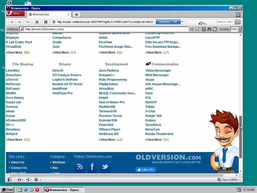
Task: Click the clipboard icon near Quality
Action: click(215, 29)
